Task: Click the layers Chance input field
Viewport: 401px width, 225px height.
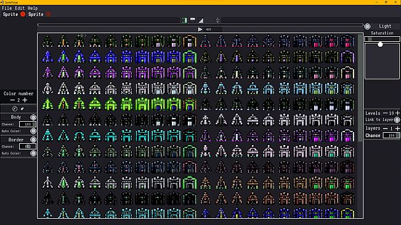Action: pos(391,135)
